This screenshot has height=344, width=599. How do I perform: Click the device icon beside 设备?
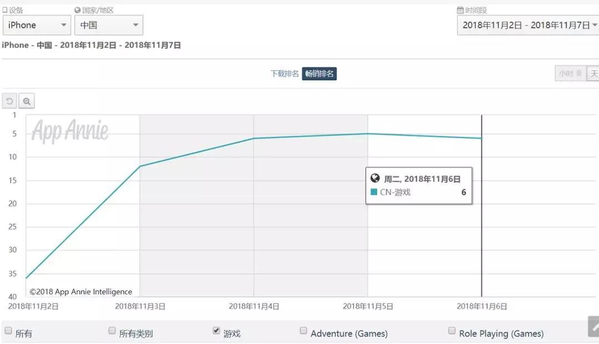[x=5, y=10]
